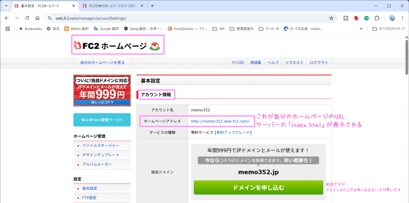Close the 基本設定 - FC2ホームページ tab
Image resolution: width=409 pixels, height=203 pixels.
73,6
